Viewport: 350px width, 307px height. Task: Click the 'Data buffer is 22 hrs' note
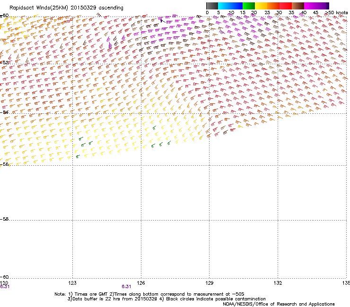[166, 299]
